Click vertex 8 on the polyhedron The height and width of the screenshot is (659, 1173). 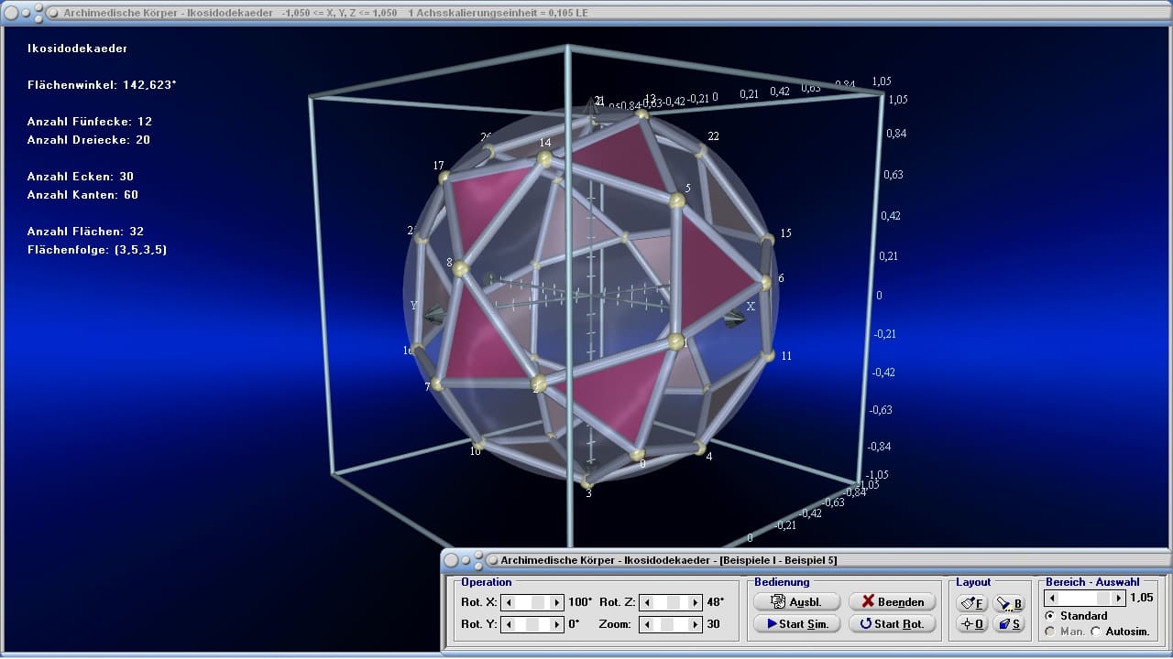(460, 269)
